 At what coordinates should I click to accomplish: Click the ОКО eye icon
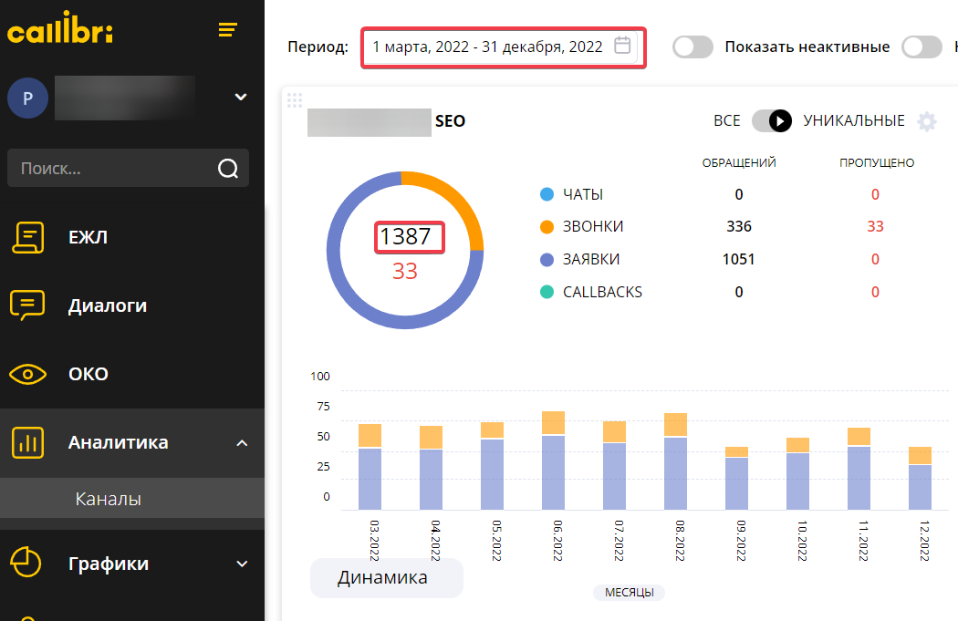pyautogui.click(x=27, y=374)
